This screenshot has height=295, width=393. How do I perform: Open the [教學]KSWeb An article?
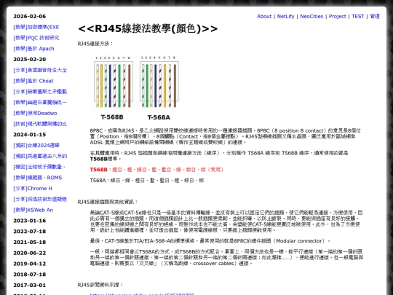(x=33, y=210)
